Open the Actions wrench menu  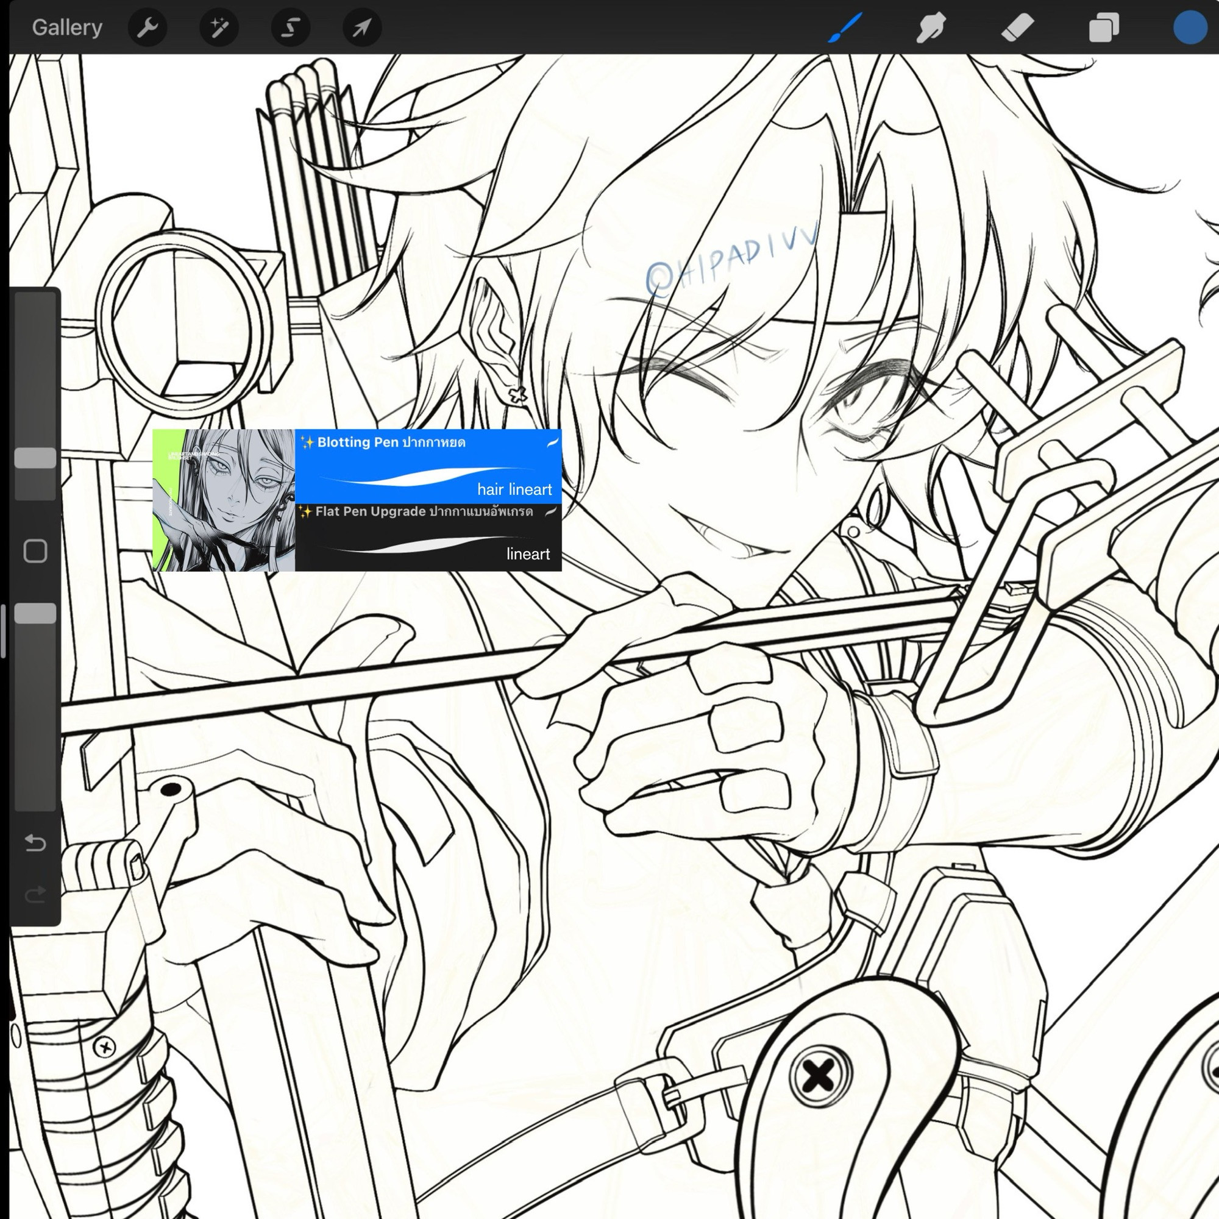pos(147,28)
